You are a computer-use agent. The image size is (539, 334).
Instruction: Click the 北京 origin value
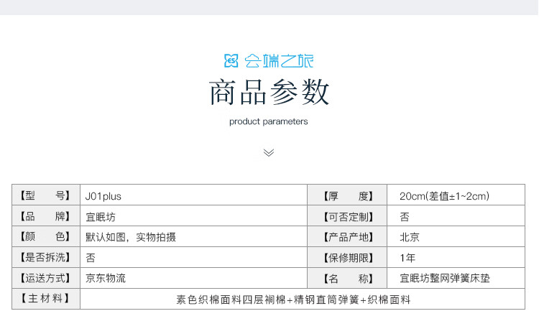coord(410,237)
